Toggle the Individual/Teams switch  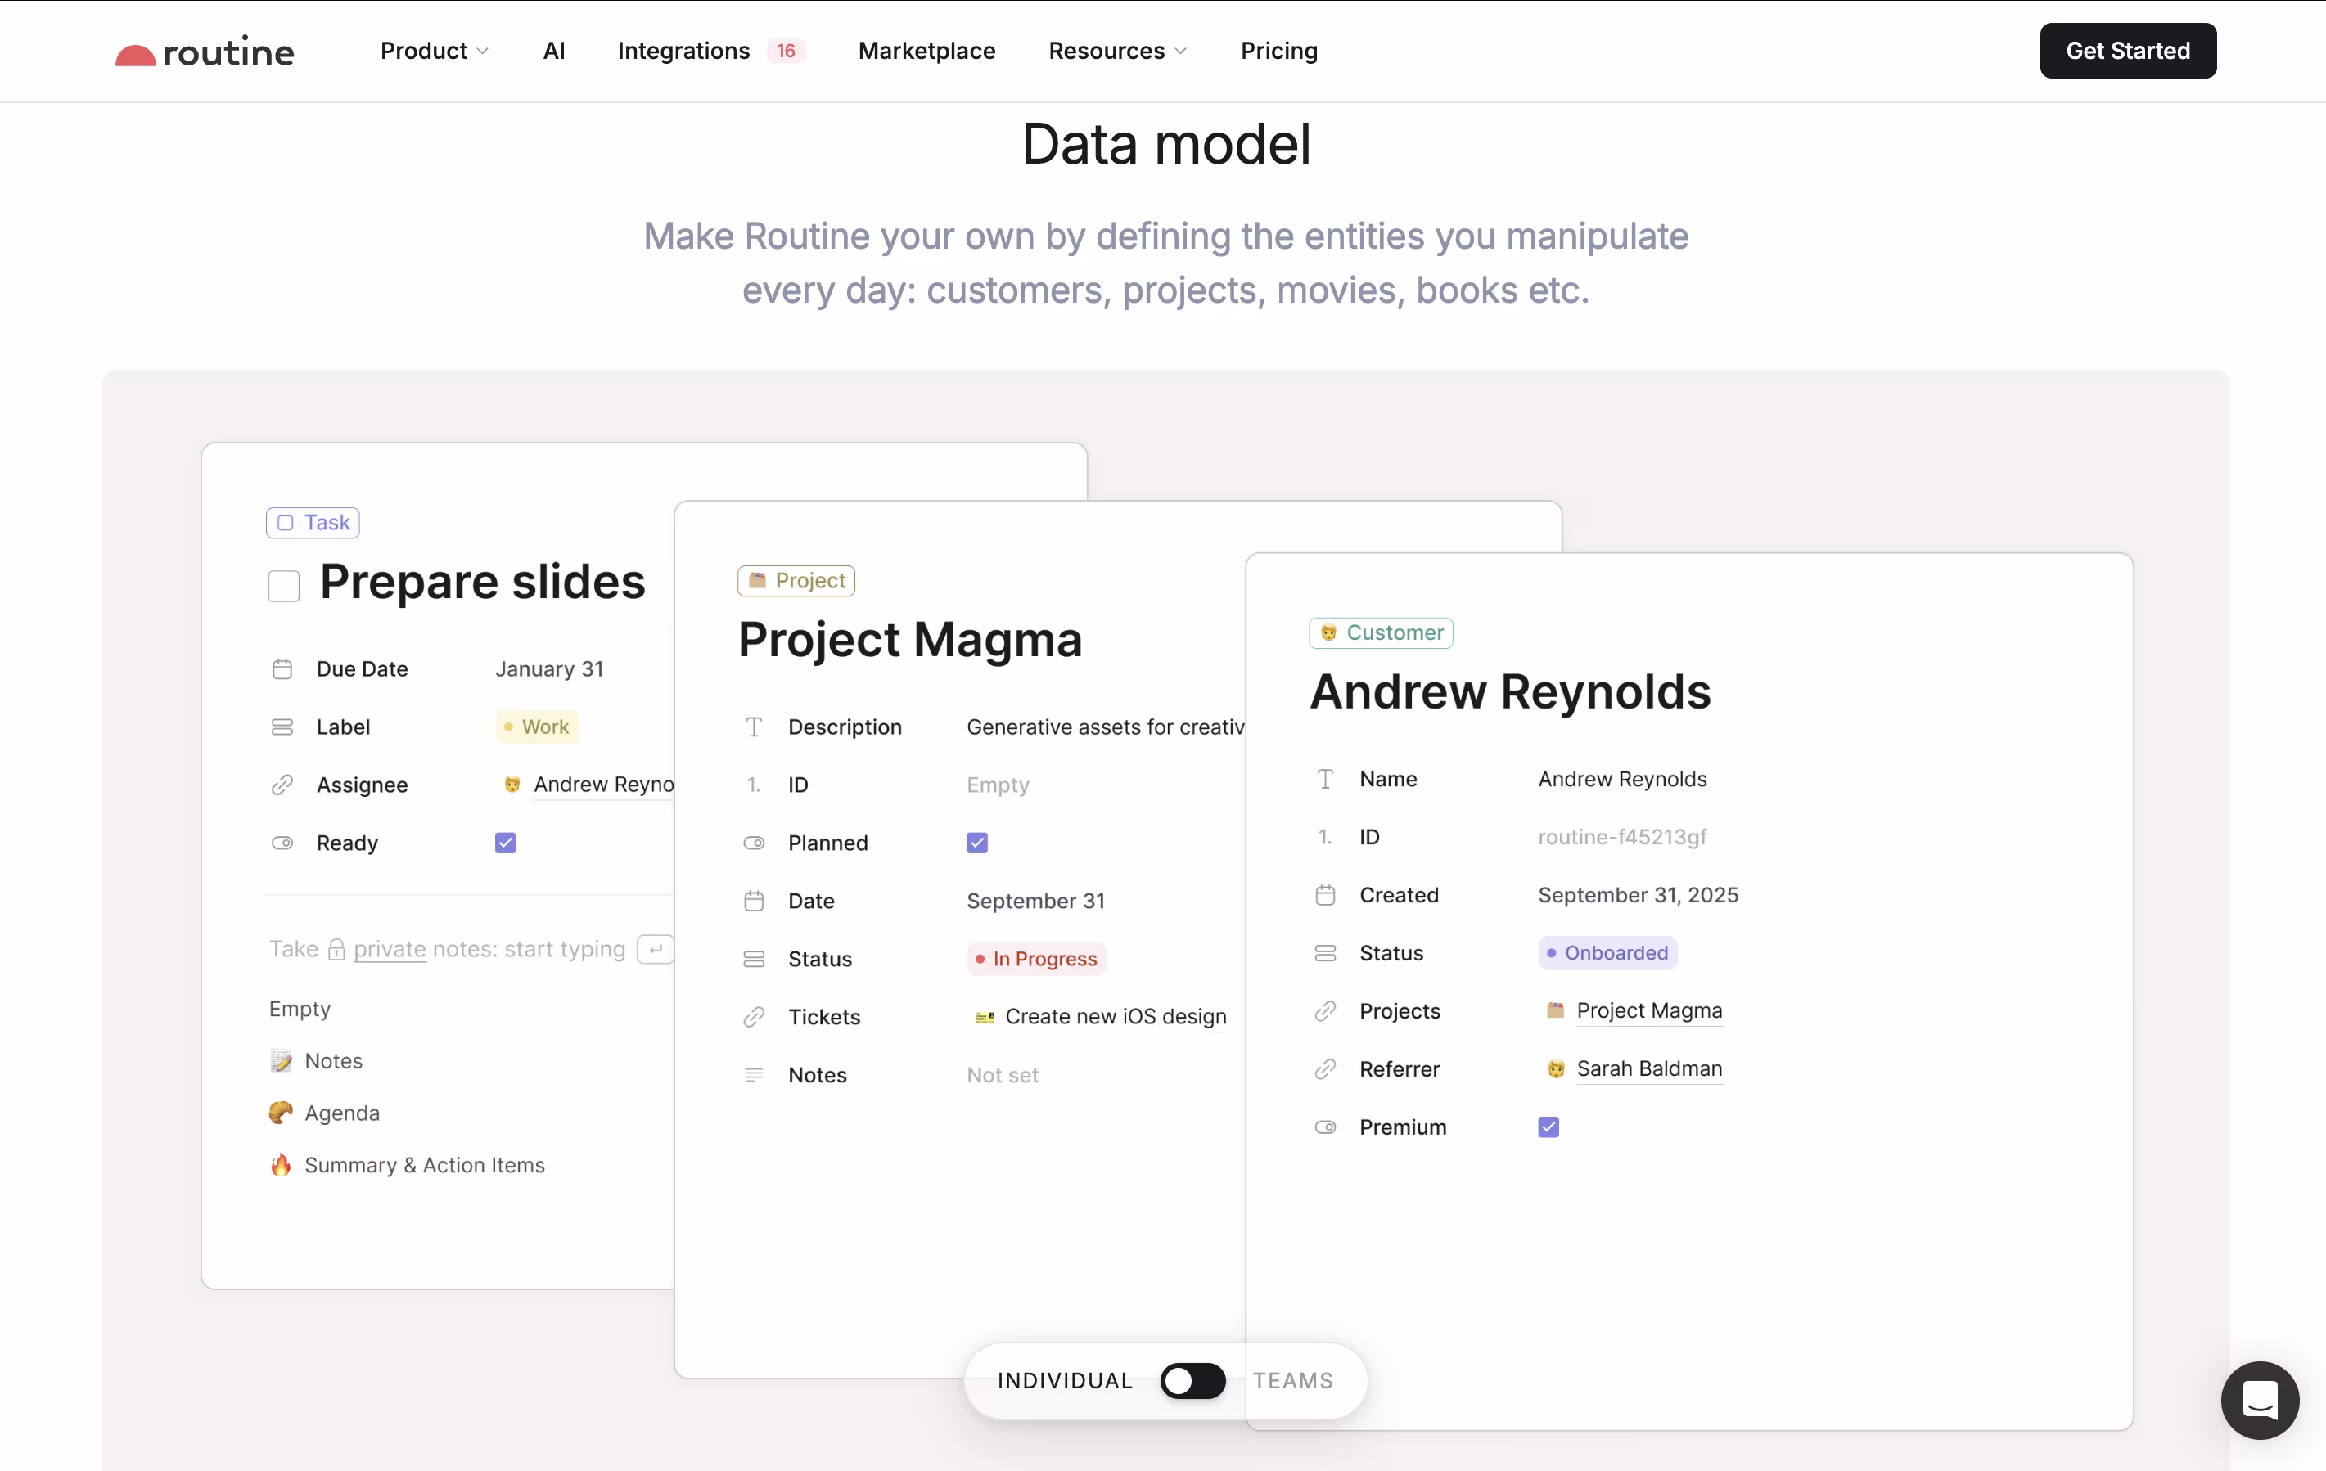(x=1193, y=1380)
